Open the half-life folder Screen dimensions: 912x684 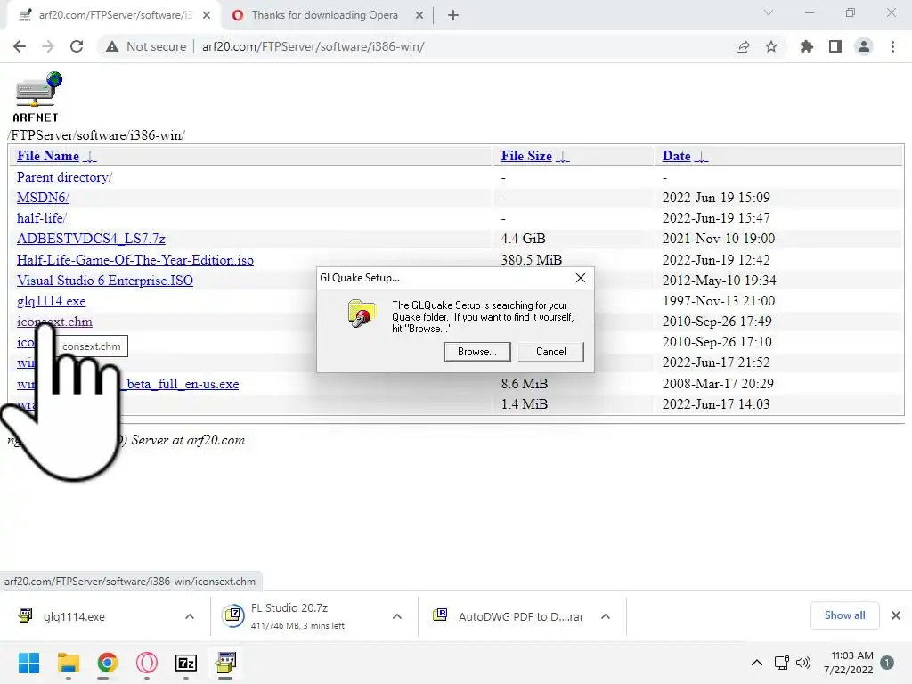point(42,218)
